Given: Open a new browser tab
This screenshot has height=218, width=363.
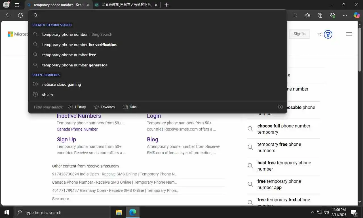Looking at the screenshot, I should (x=166, y=5).
